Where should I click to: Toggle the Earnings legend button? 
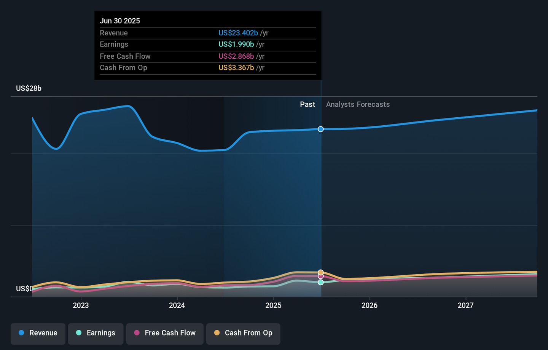96,333
